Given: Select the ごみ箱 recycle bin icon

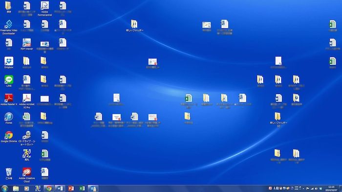Looking at the screenshot, I should coord(9,173).
